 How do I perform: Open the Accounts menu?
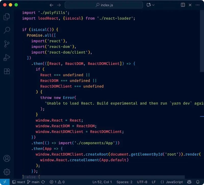(7, 158)
